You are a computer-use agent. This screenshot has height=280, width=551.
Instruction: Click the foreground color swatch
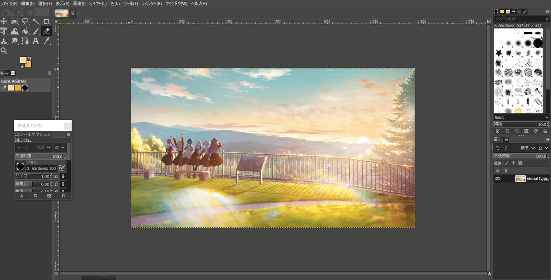pos(23,60)
